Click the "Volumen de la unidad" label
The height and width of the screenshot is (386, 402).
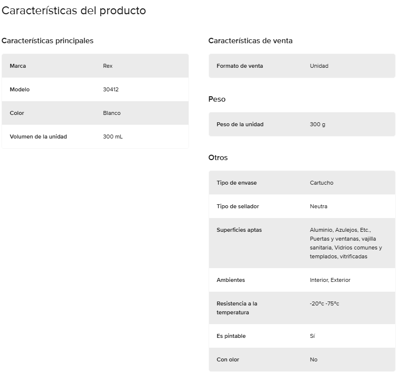(x=38, y=137)
